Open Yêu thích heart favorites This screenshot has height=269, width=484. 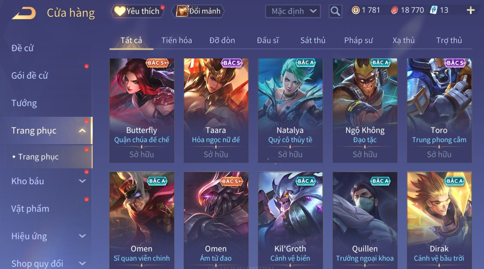tap(138, 11)
